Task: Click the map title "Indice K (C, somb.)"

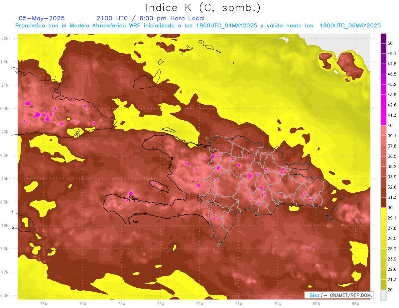Action: click(203, 8)
